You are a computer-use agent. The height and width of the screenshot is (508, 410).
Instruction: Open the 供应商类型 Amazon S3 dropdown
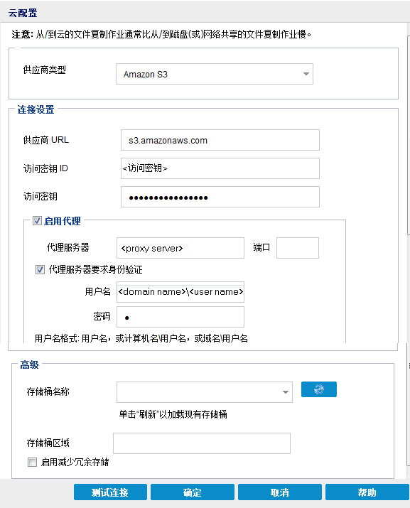pos(215,74)
